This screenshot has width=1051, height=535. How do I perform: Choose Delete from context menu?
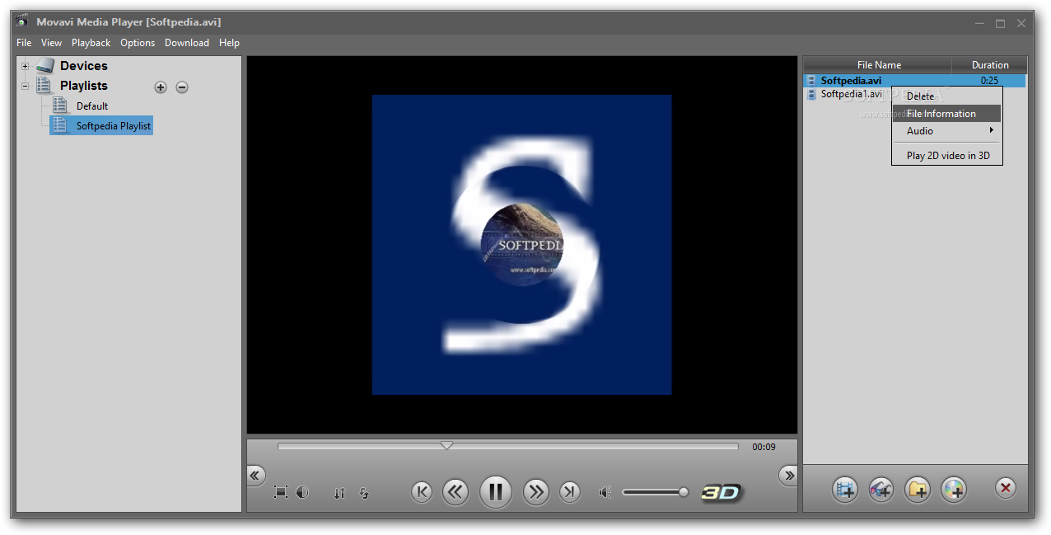click(x=946, y=96)
